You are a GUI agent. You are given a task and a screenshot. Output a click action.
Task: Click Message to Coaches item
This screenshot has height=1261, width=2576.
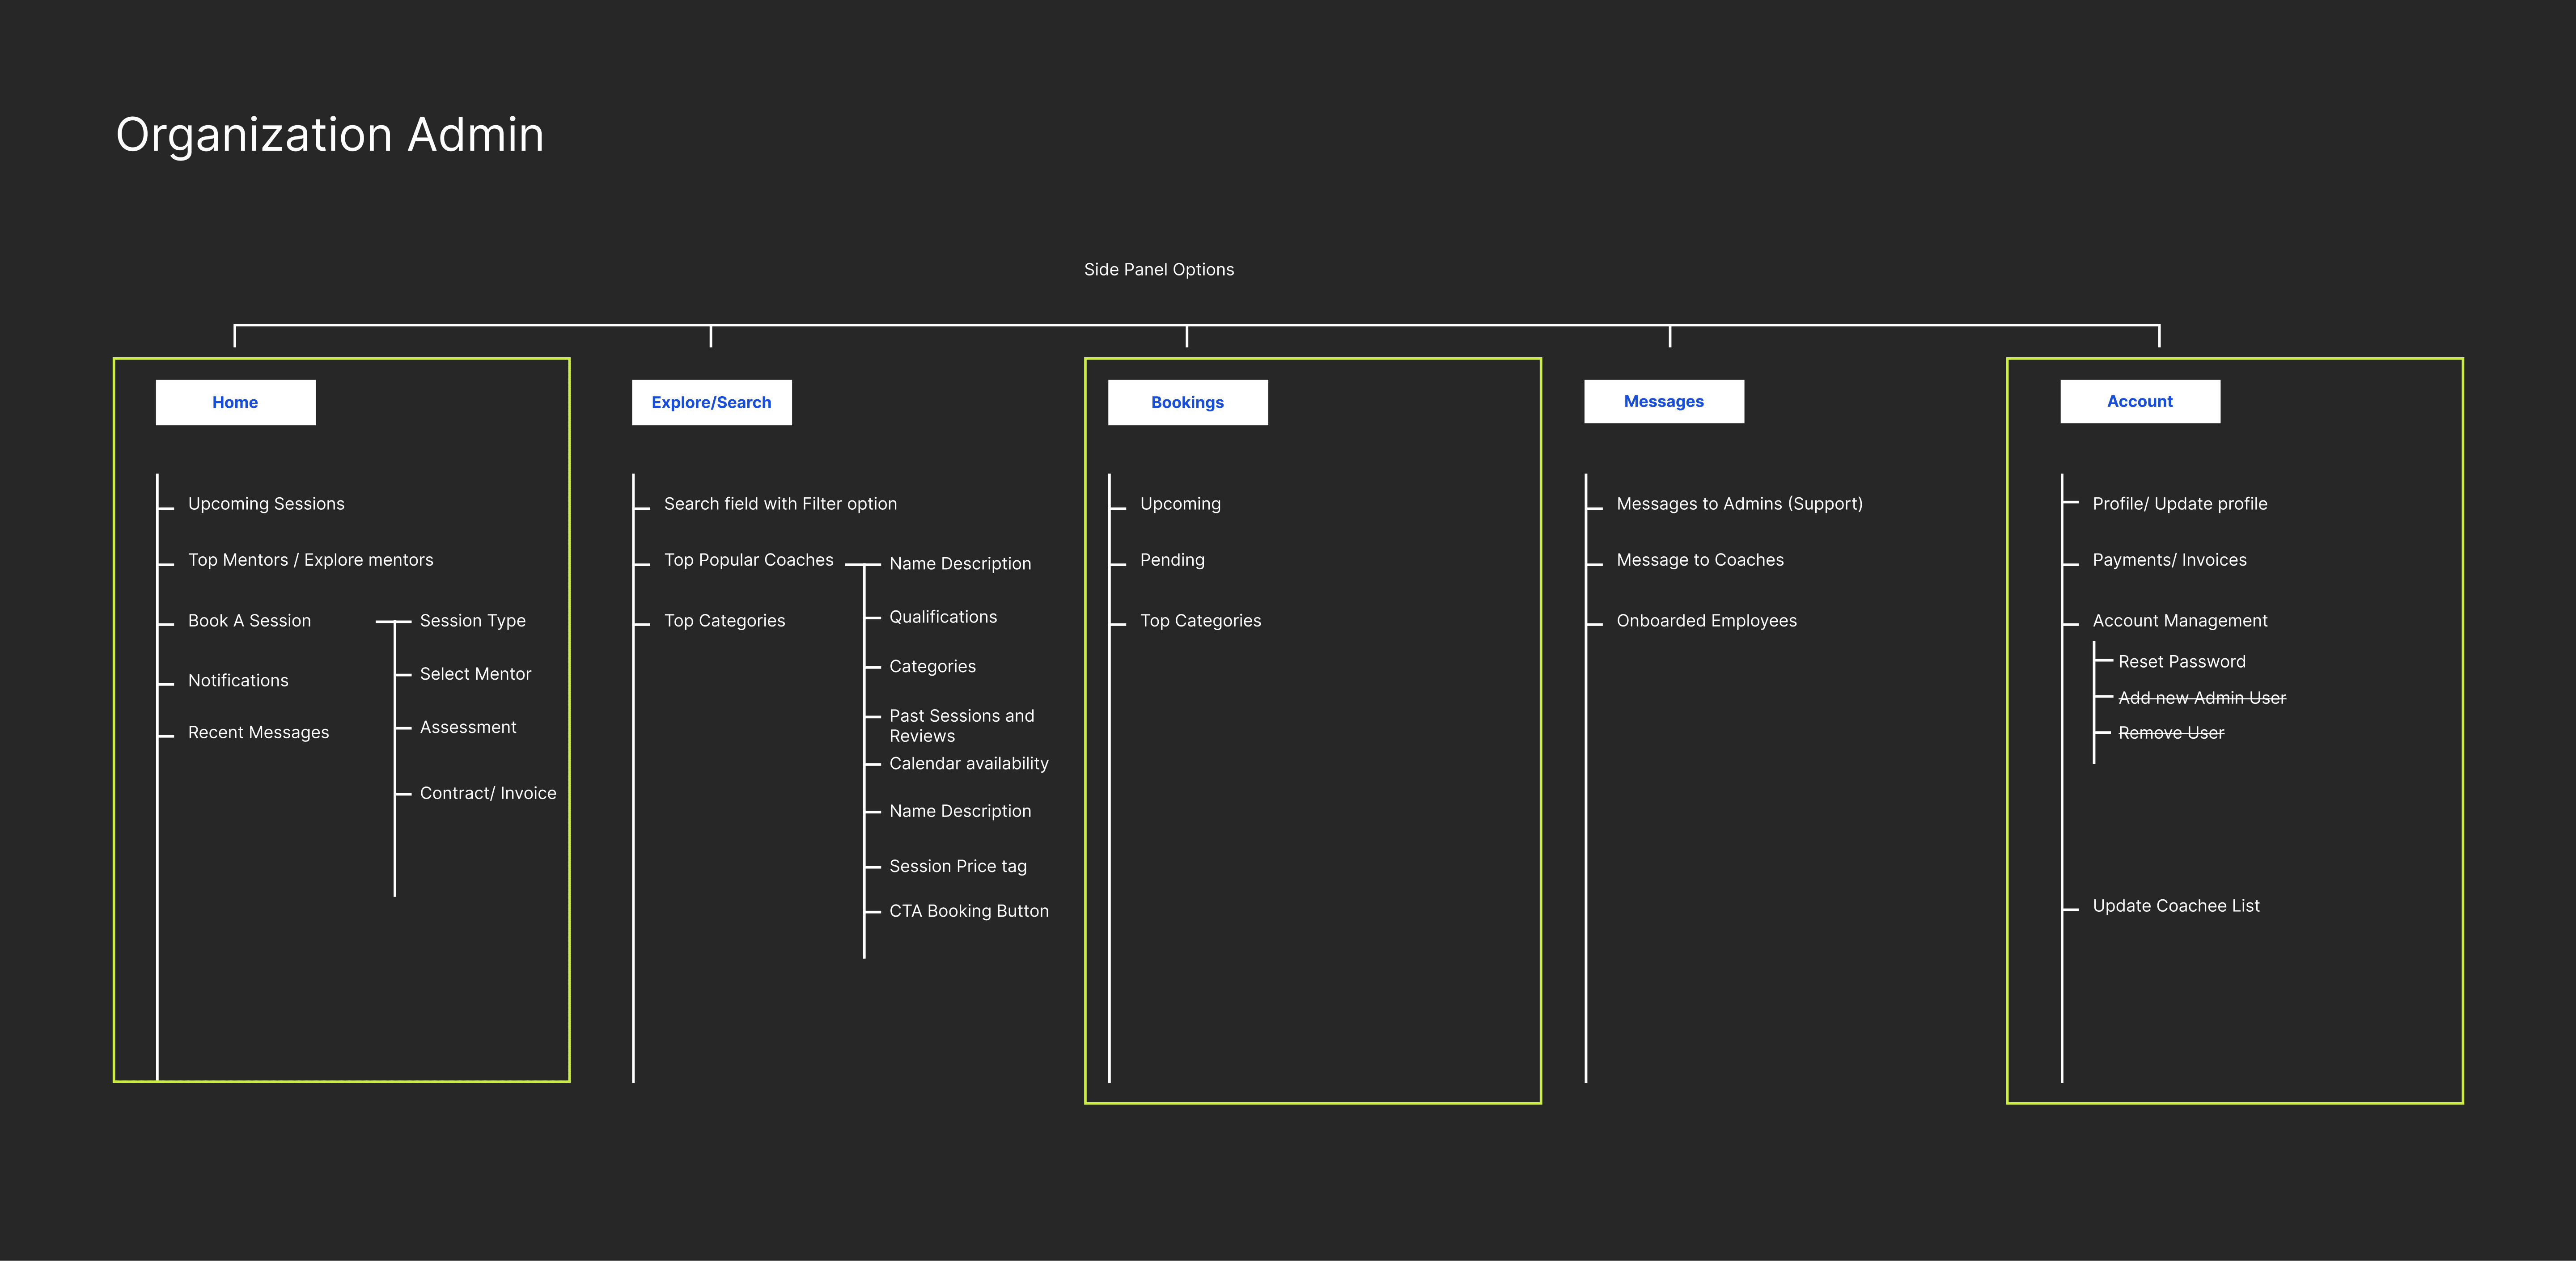pyautogui.click(x=1700, y=560)
